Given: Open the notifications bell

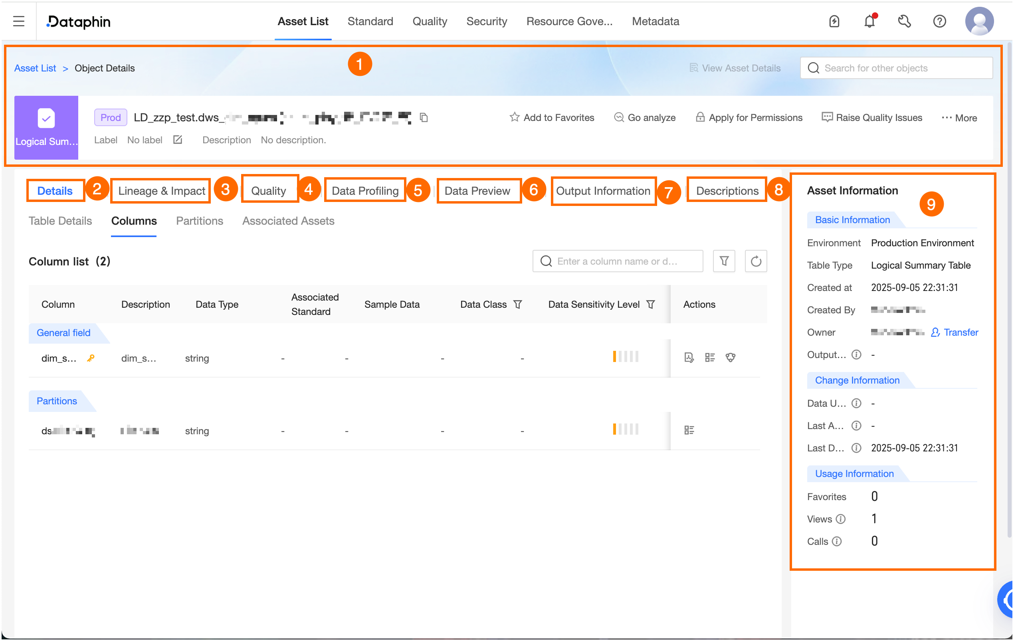Looking at the screenshot, I should (x=869, y=22).
